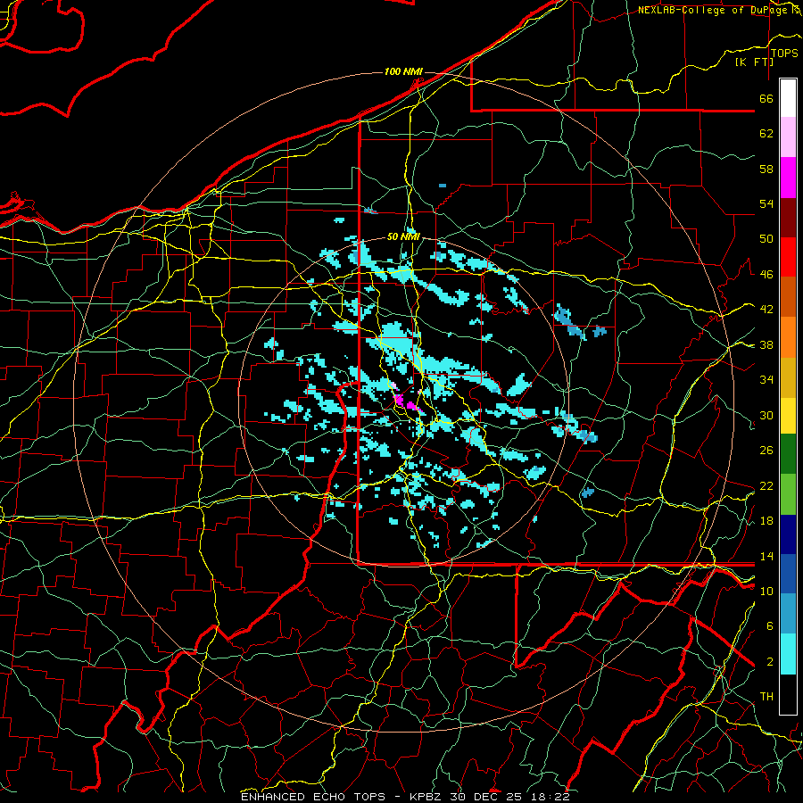Click the magenta 58 kft legend swatch
The image size is (803, 803).
pyautogui.click(x=788, y=178)
